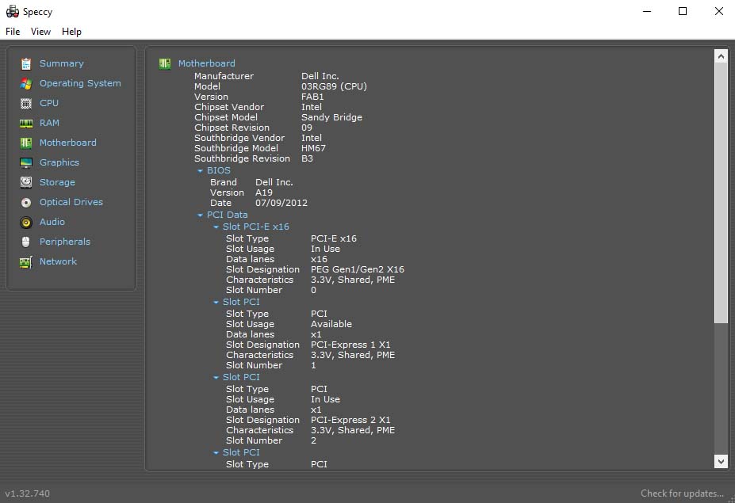The image size is (735, 503).
Task: Click the version label v1.32.740
Action: coord(27,493)
